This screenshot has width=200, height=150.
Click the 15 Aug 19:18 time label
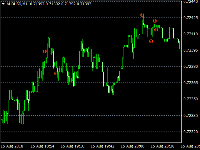[72, 146]
